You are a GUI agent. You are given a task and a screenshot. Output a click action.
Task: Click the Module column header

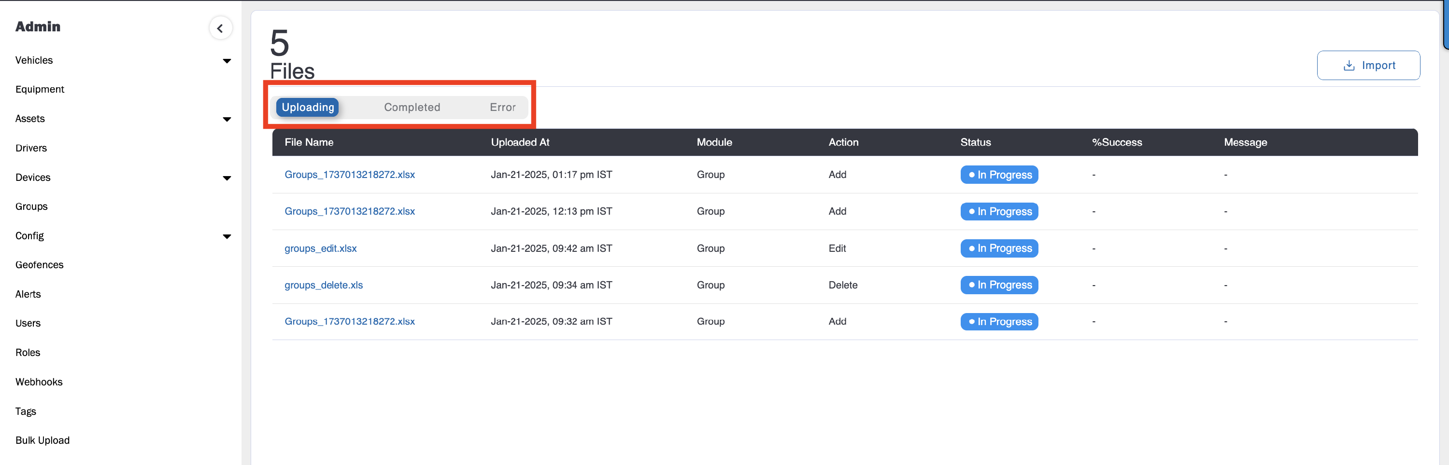[x=714, y=142]
